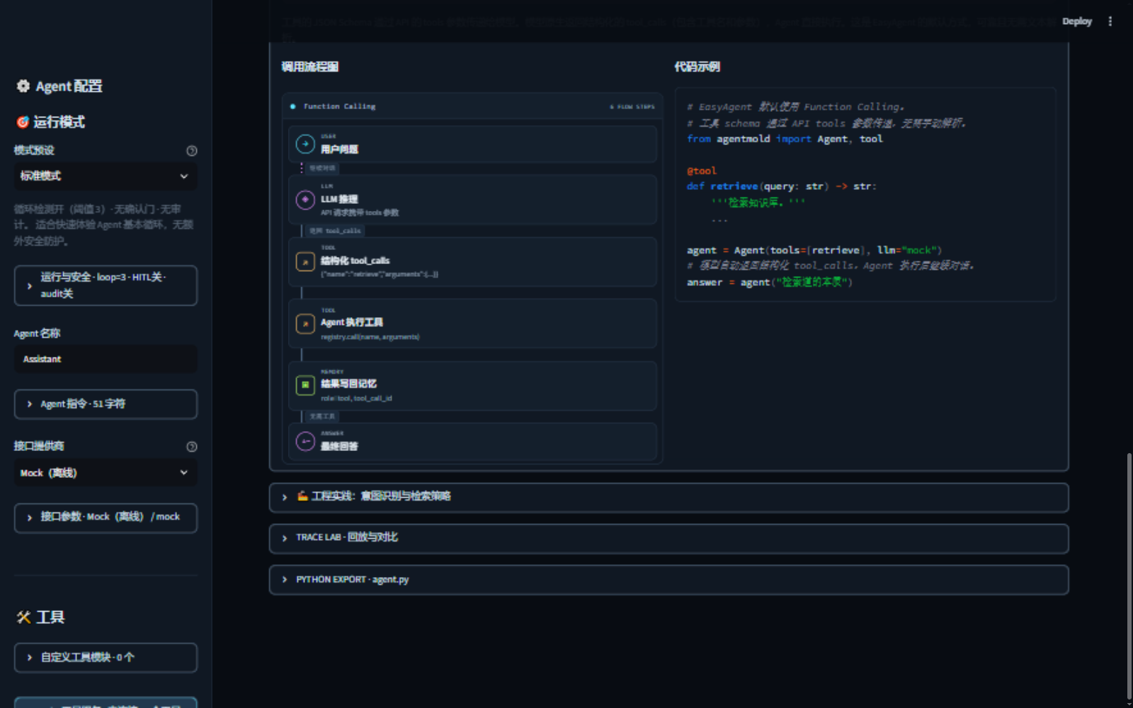This screenshot has width=1133, height=708.
Task: Click the 用户问题 step icon
Action: pyautogui.click(x=305, y=144)
